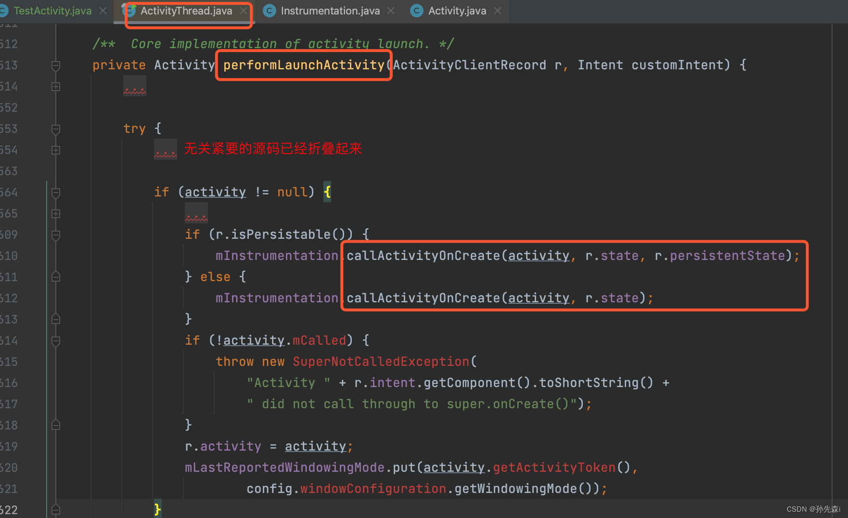
Task: Expand the folded code at line 554
Action: 56,150
